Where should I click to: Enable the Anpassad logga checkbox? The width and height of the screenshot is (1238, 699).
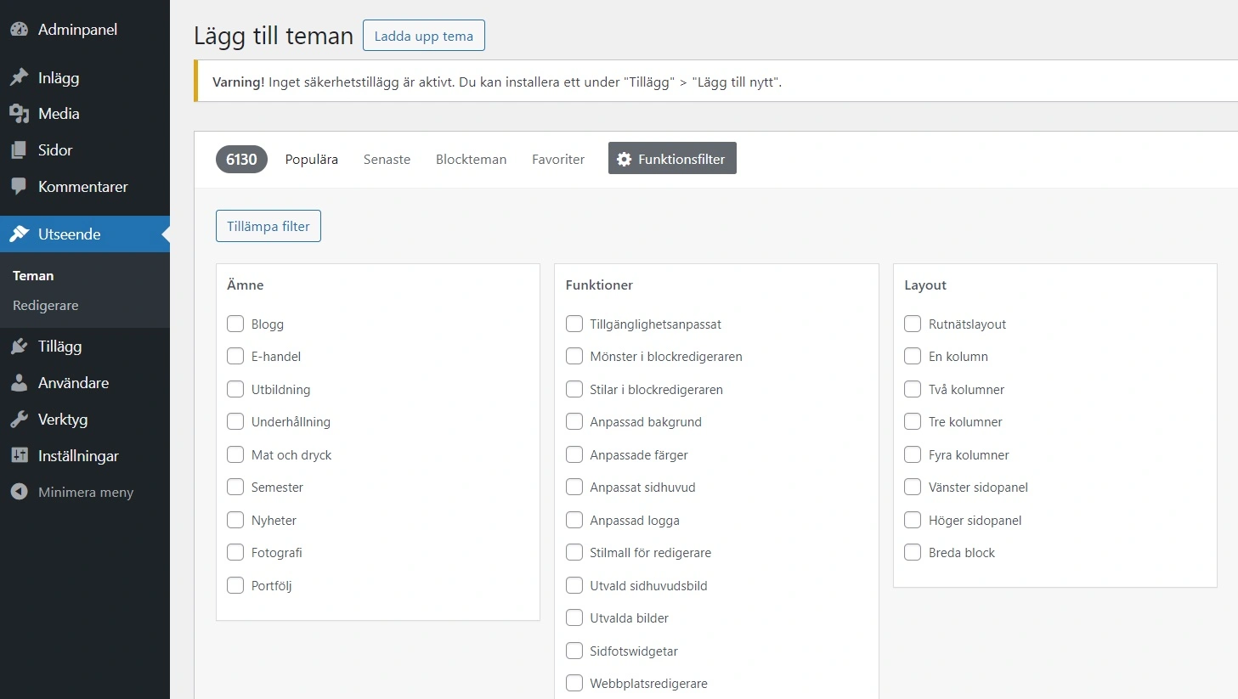coord(574,520)
